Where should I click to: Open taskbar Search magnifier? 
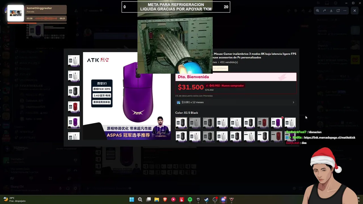click(140, 199)
